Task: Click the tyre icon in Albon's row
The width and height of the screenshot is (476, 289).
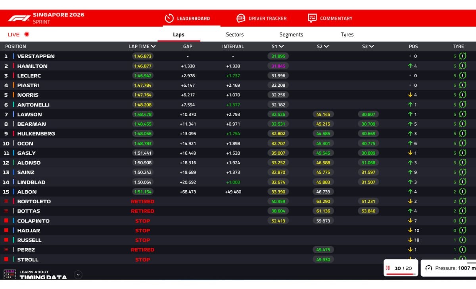Action: click(x=463, y=192)
